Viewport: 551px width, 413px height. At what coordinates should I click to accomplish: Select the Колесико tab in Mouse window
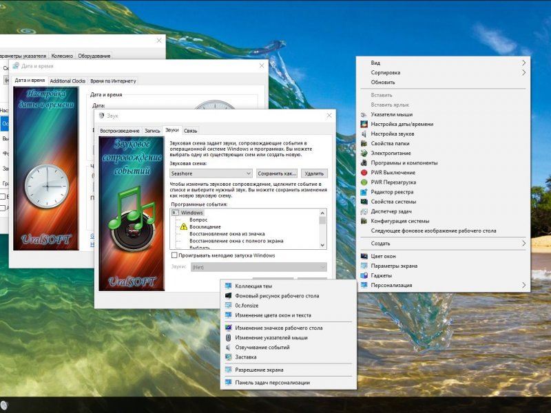[62, 56]
